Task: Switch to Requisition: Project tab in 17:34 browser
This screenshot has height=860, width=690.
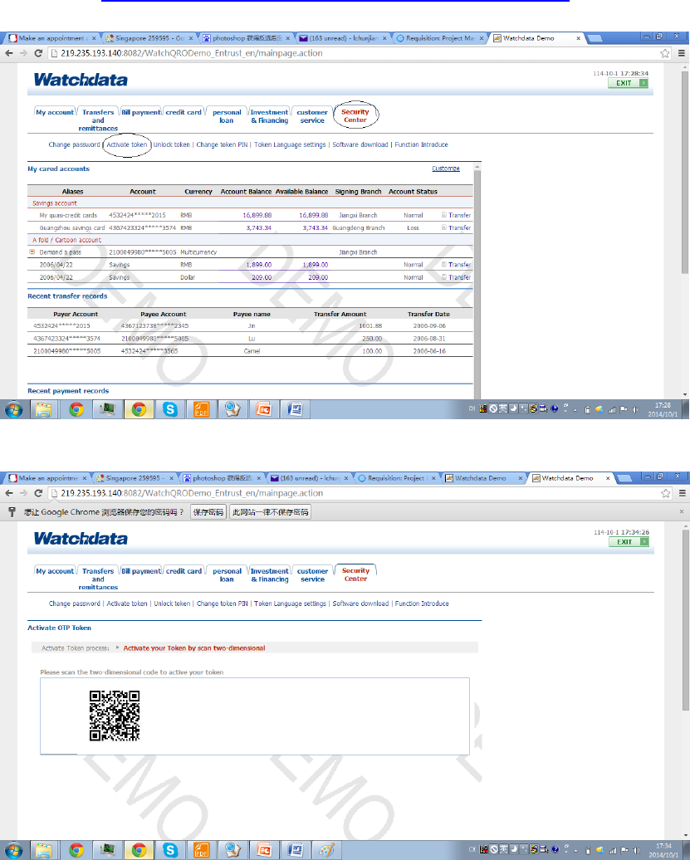Action: click(397, 478)
